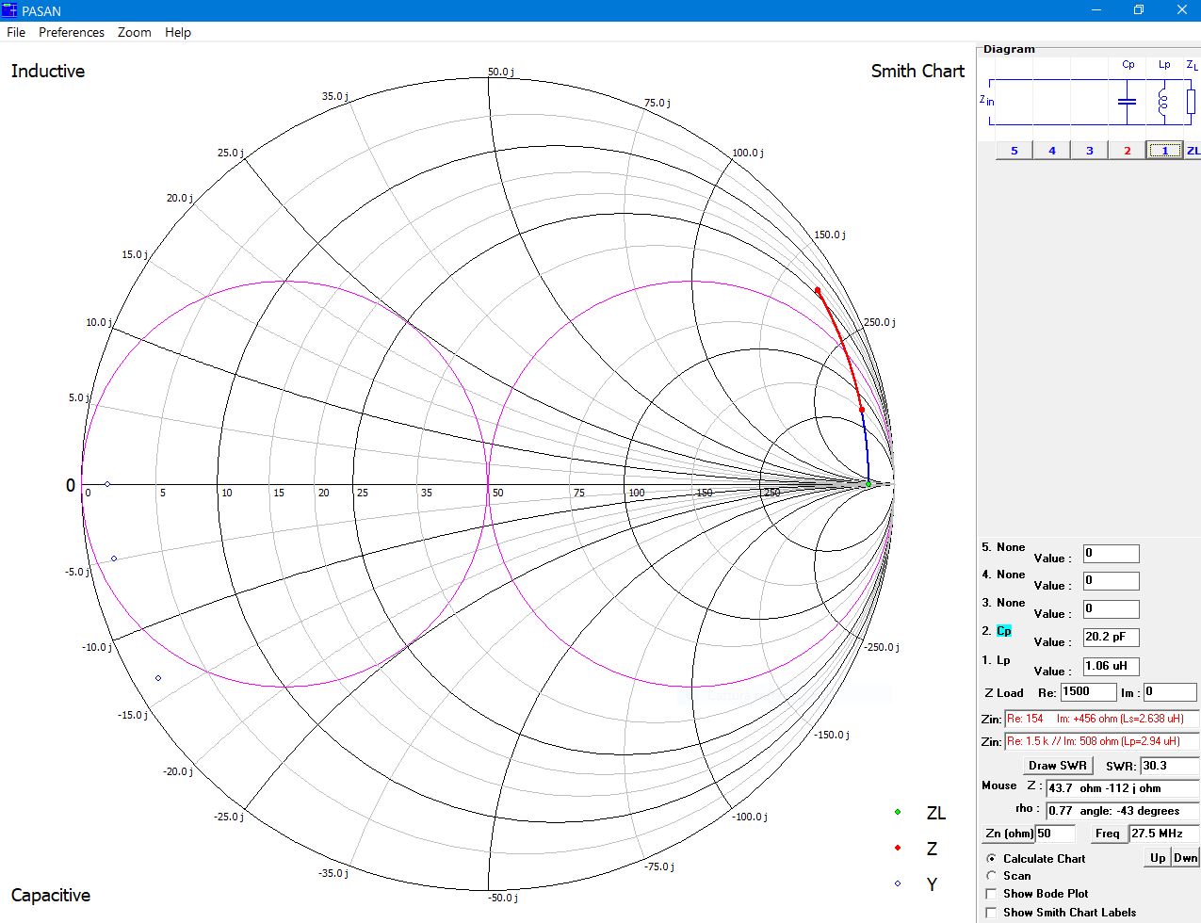1201x923 pixels.
Task: Click the highlighted Cp element label
Action: click(x=1004, y=631)
